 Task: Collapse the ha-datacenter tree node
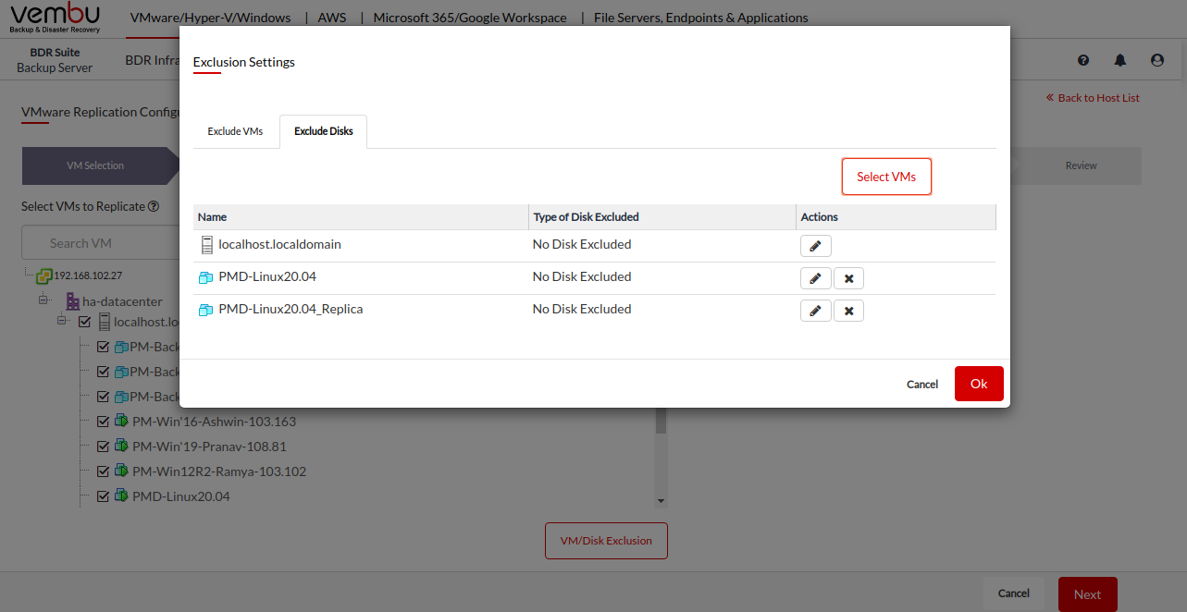43,300
